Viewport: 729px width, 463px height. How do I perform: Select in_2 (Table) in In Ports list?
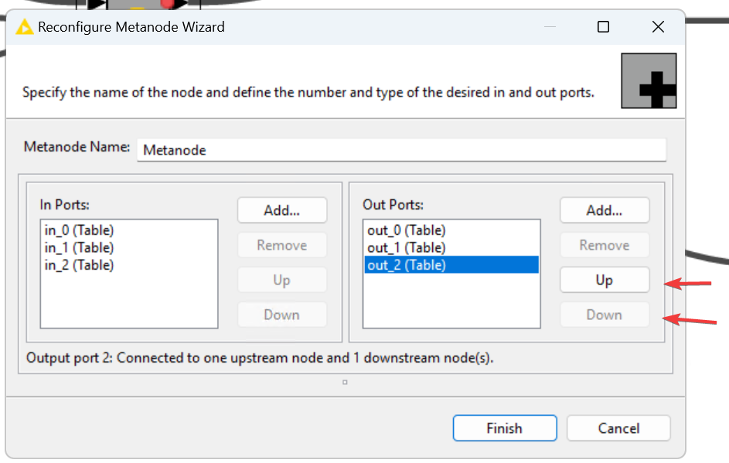[80, 265]
